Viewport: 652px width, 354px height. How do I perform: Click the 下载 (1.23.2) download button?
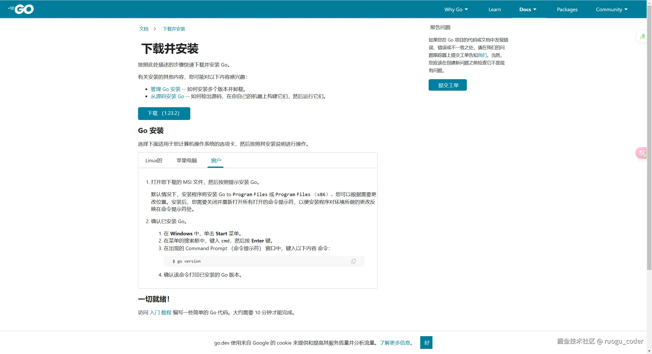[164, 113]
